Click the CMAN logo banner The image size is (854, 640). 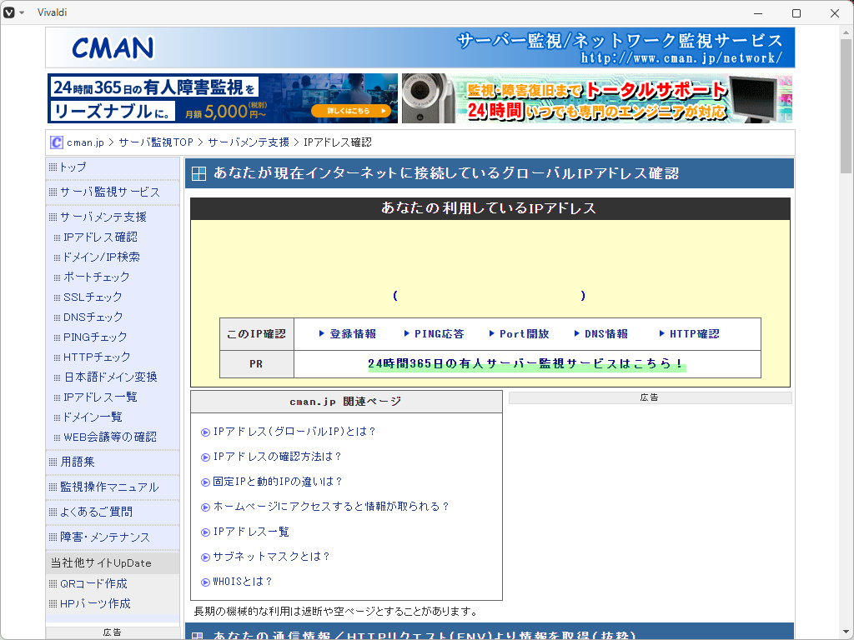pyautogui.click(x=420, y=47)
